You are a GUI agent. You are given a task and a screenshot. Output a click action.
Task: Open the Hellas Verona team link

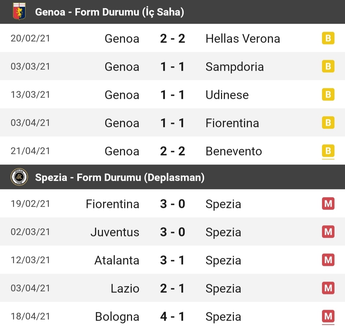(x=243, y=39)
